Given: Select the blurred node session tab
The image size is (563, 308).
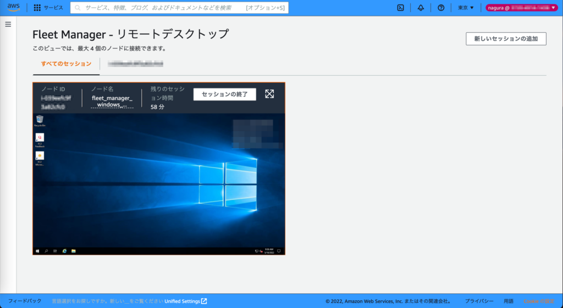Looking at the screenshot, I should [x=135, y=64].
